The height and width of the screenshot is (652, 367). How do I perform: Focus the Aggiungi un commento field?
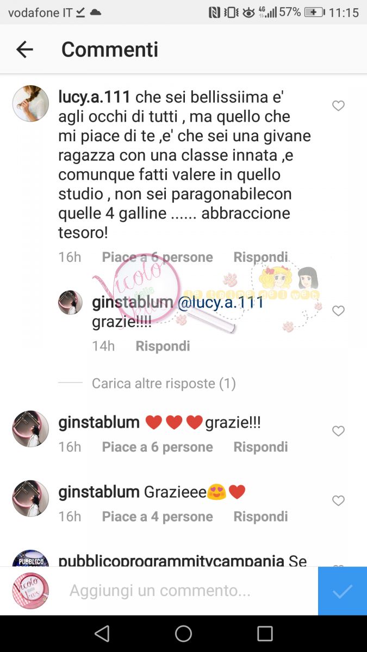pyautogui.click(x=160, y=591)
